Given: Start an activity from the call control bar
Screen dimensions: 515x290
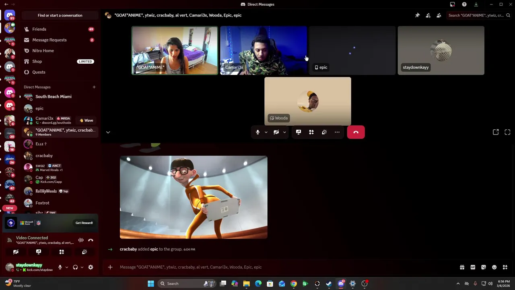Looking at the screenshot, I should [x=311, y=132].
